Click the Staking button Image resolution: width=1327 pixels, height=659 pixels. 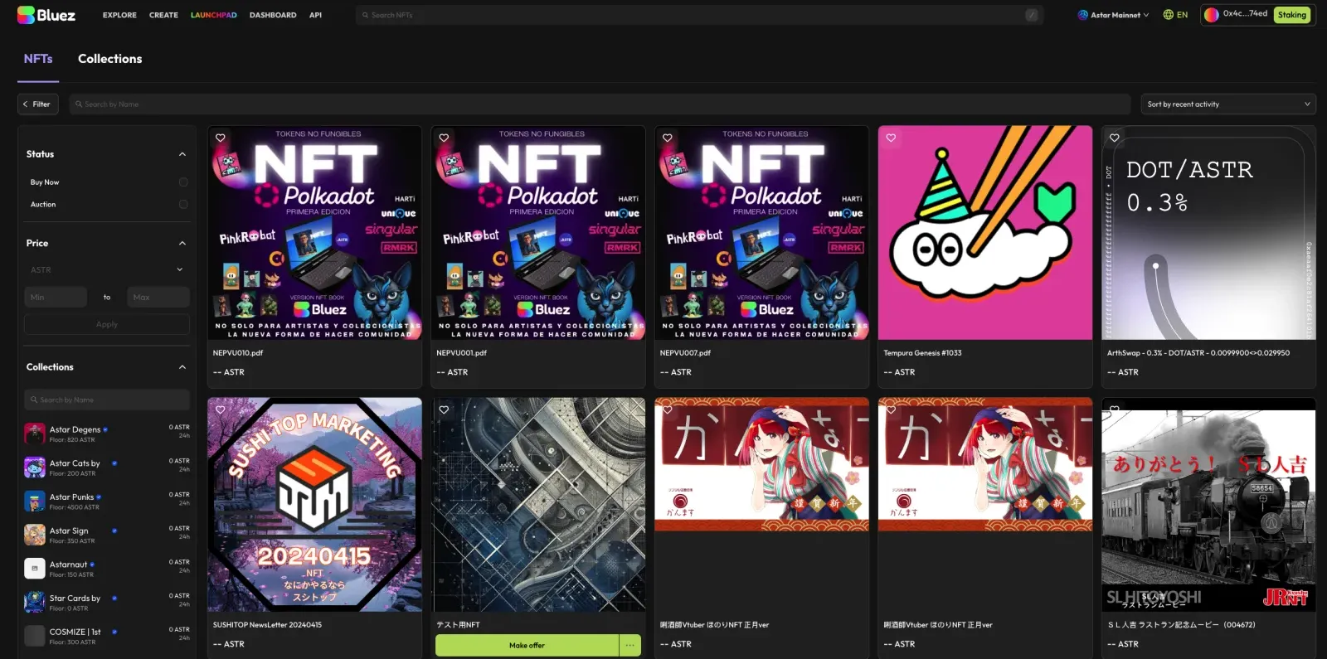tap(1291, 15)
